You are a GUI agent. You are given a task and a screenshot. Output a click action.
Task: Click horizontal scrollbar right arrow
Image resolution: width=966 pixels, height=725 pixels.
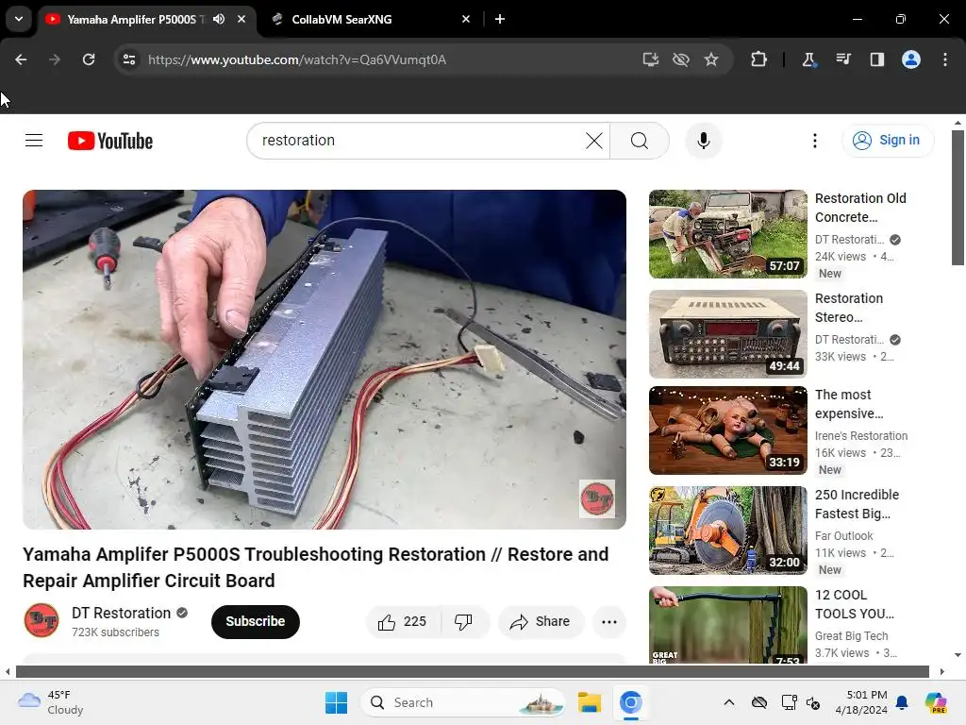tap(942, 671)
